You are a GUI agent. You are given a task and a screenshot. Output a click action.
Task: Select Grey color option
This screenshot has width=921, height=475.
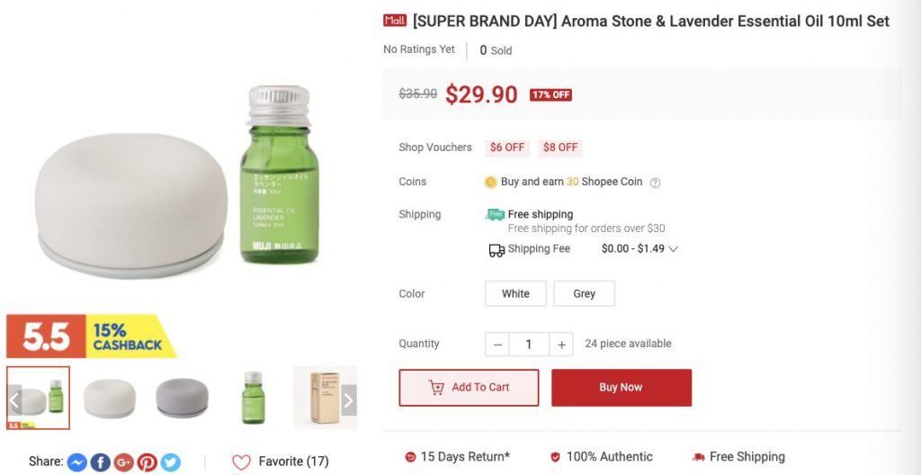584,294
